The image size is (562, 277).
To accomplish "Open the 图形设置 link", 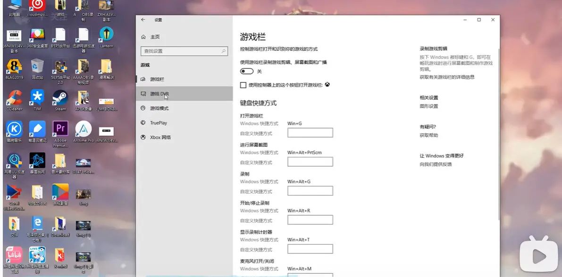I will point(428,106).
